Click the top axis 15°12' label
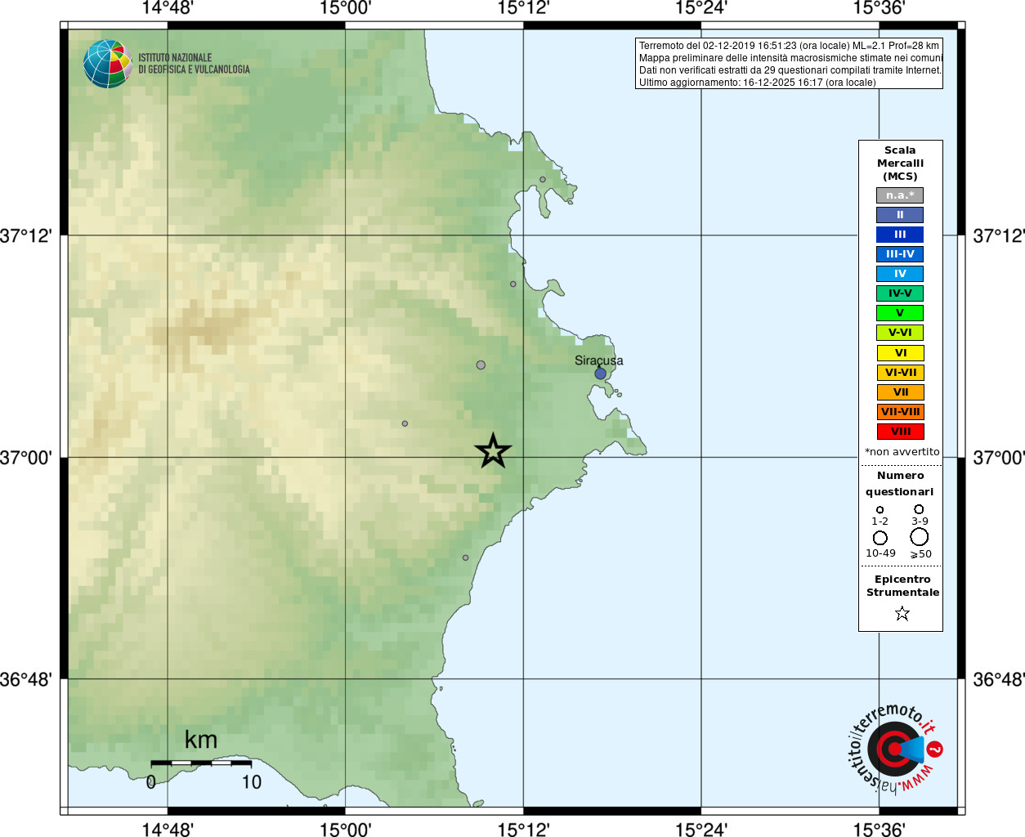The width and height of the screenshot is (1025, 837). coord(523,8)
